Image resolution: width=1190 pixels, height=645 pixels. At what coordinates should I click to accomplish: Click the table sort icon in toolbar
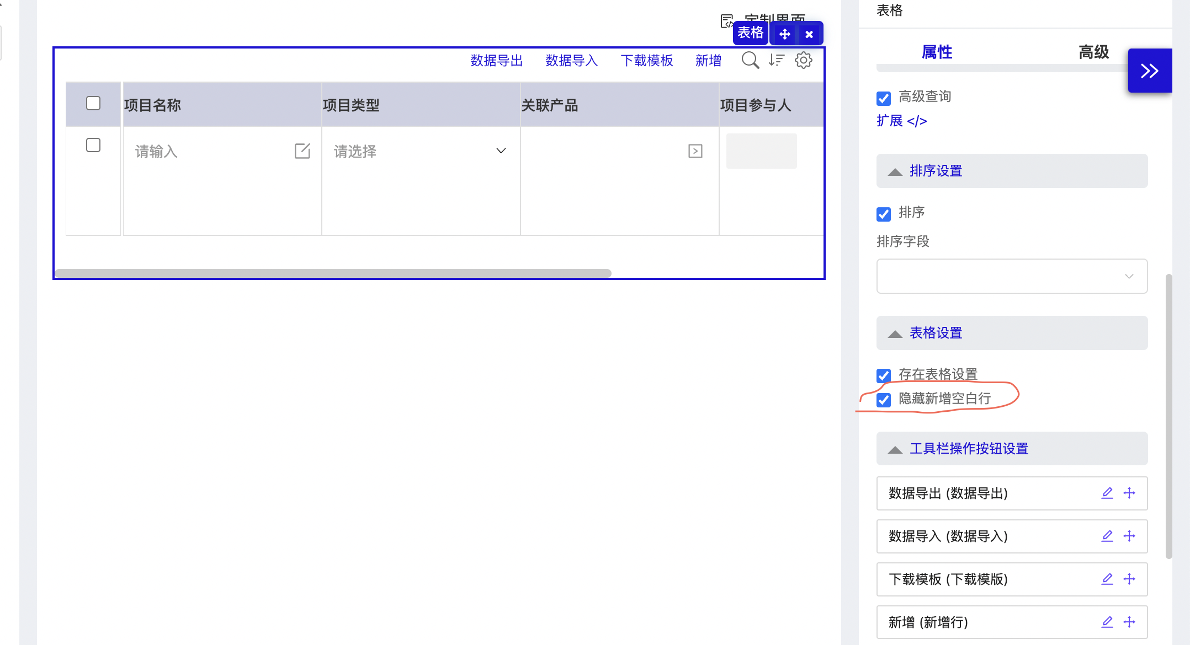click(x=777, y=60)
